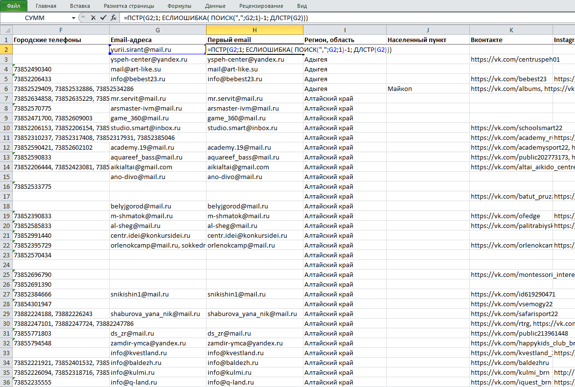Image resolution: width=575 pixels, height=387 pixels.
Task: Click link https://vk.com/schoolsmart22
Action: point(516,128)
